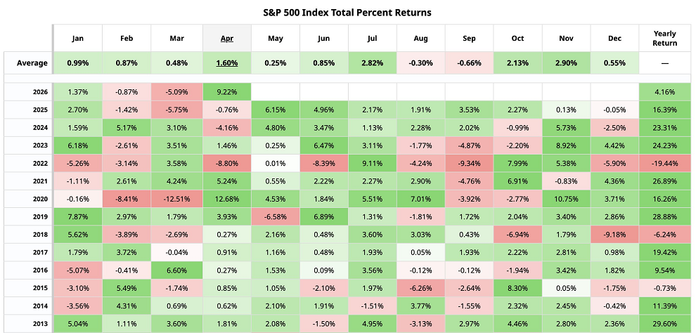This screenshot has width=696, height=333.
Task: Click the Jul column header
Action: (x=373, y=38)
